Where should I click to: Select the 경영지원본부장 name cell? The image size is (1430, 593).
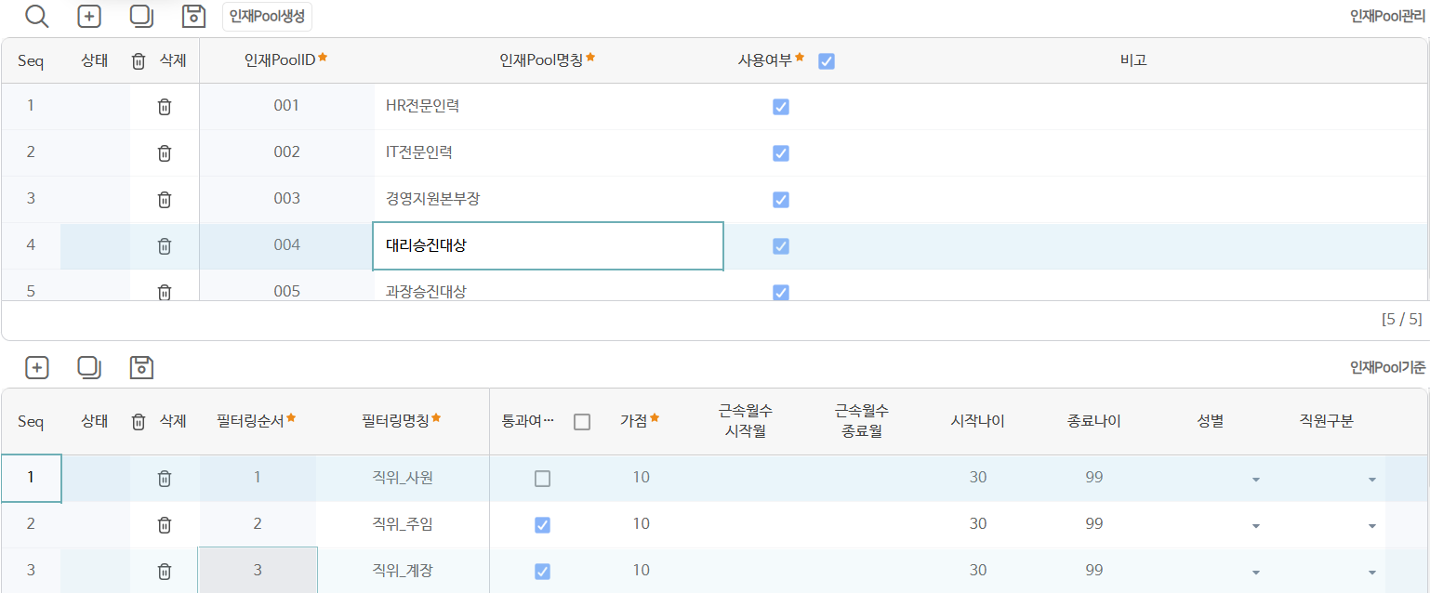548,200
